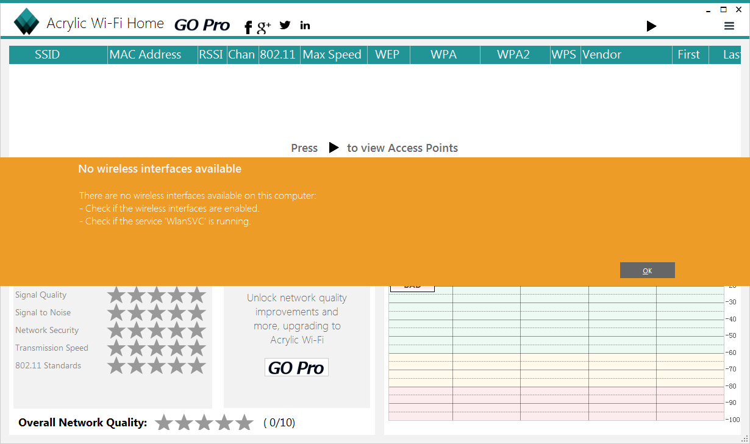The image size is (750, 444).
Task: Open the Facebook social link icon
Action: 248,27
